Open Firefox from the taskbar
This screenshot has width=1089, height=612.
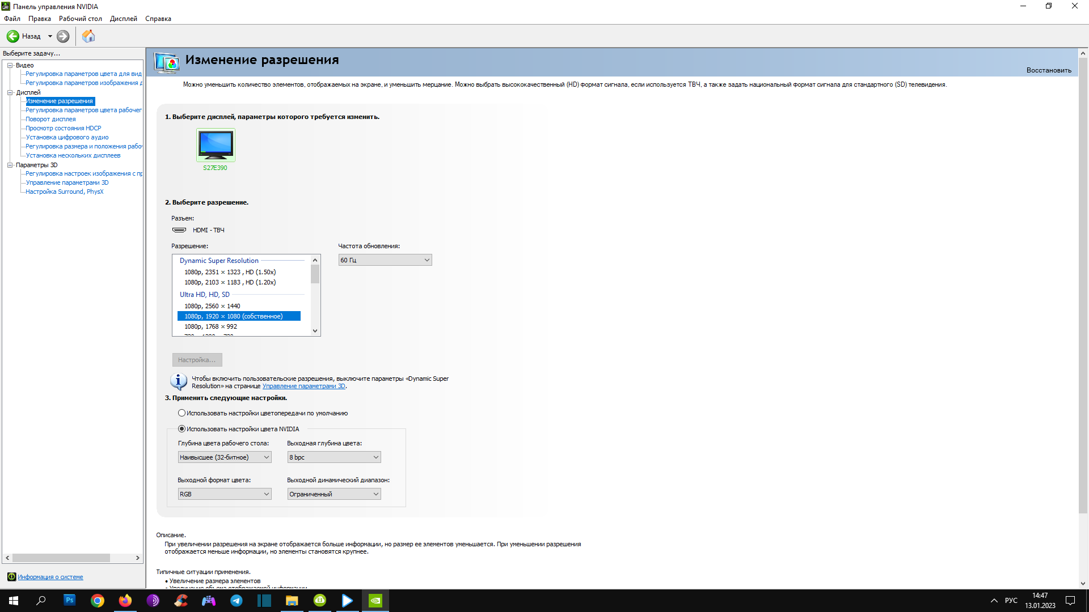coord(125,601)
